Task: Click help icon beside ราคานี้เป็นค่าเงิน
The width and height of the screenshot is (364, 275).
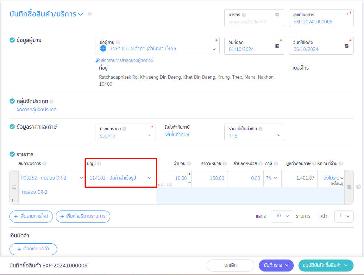Action: click(x=260, y=129)
